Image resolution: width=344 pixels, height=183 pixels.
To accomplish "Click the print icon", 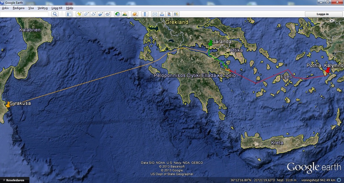I will pos(162,14).
